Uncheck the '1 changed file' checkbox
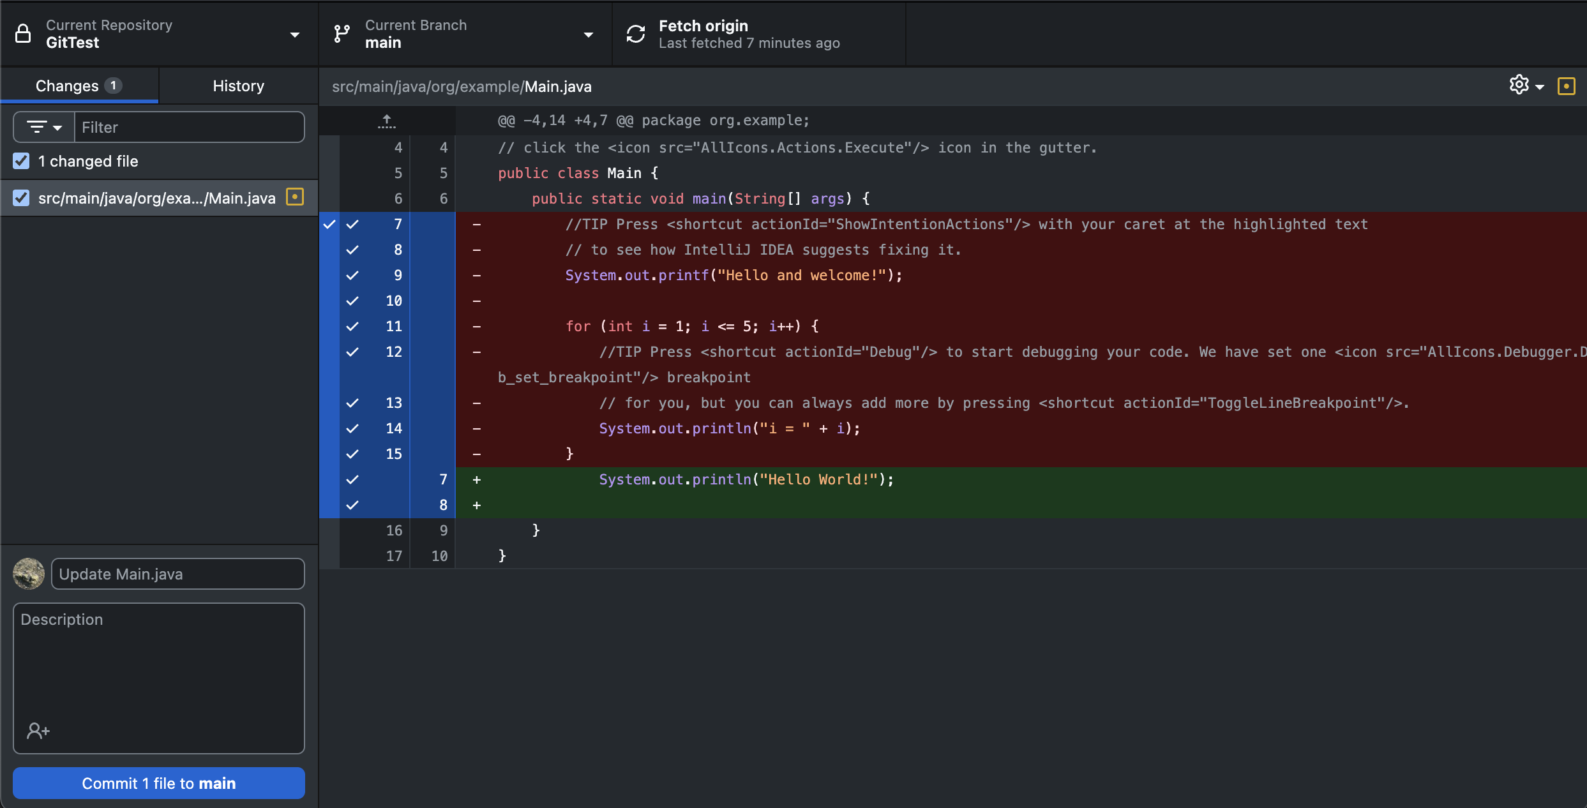 tap(21, 161)
